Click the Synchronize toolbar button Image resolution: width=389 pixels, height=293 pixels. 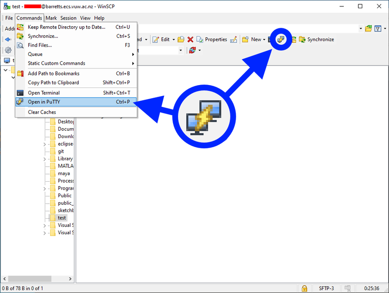(x=317, y=39)
